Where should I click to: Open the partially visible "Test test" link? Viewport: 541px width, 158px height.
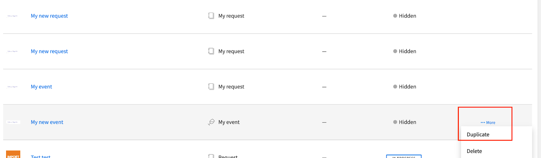[x=41, y=156]
